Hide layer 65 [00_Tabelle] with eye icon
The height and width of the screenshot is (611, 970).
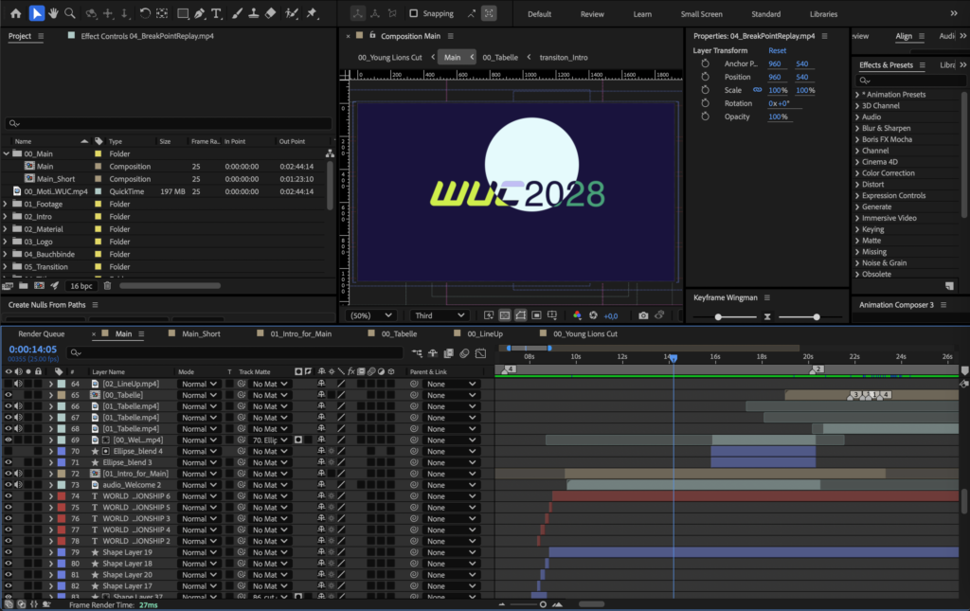(9, 395)
